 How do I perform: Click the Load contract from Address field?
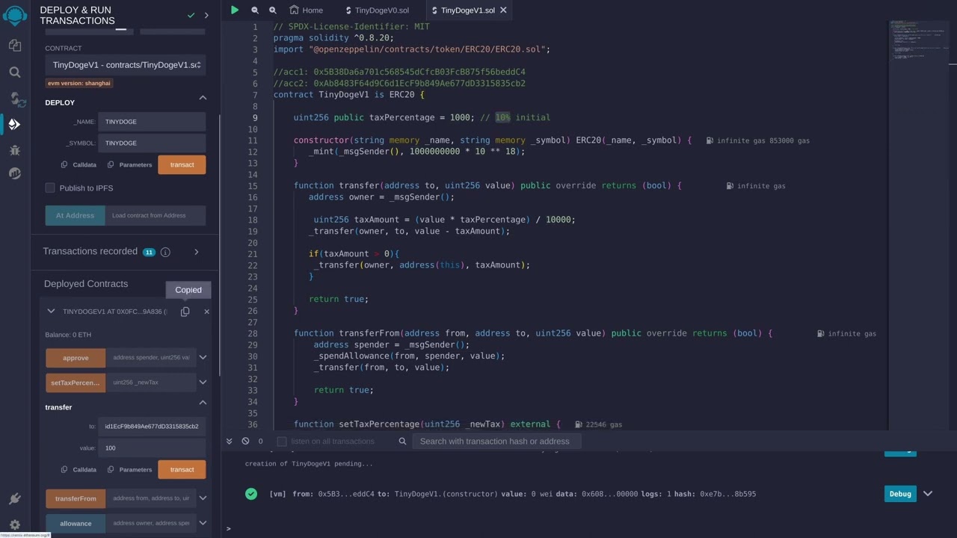pyautogui.click(x=156, y=215)
